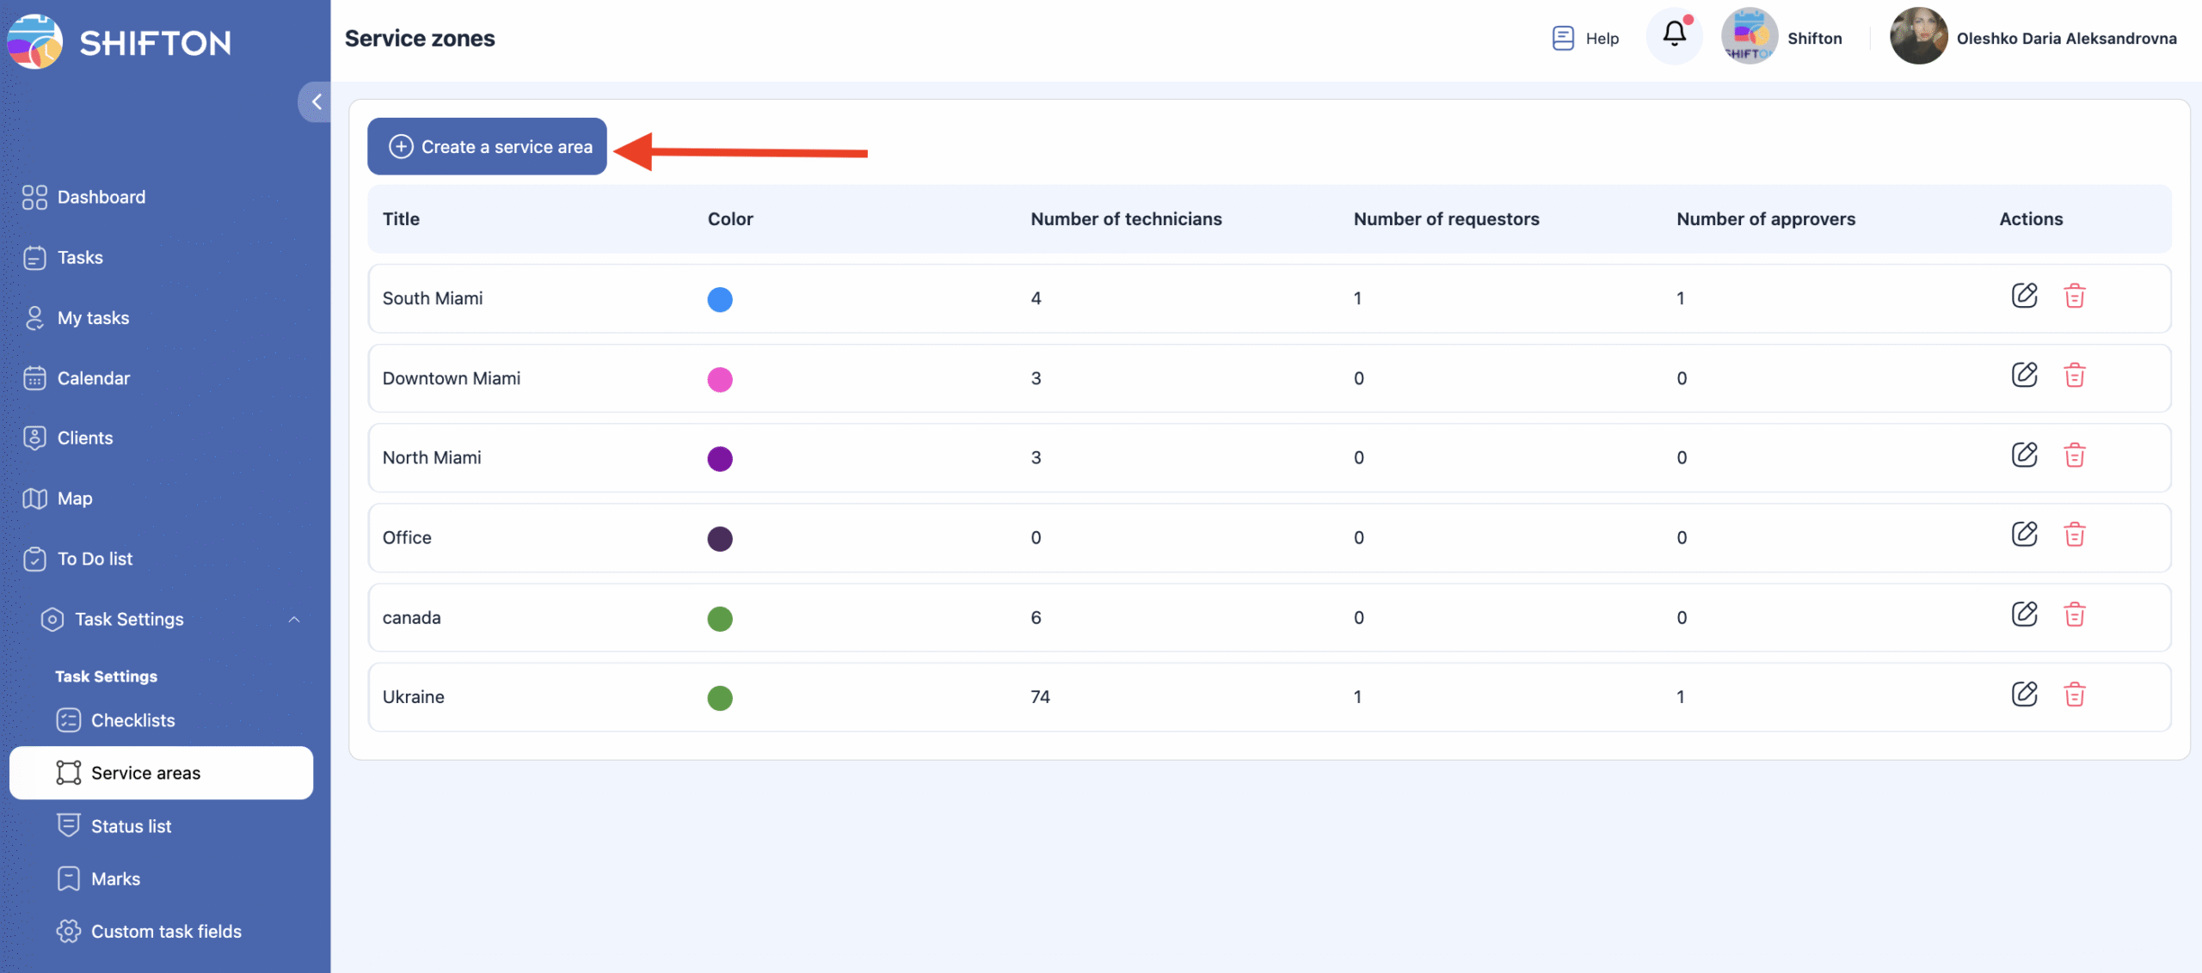2202x973 pixels.
Task: Open the Dashboard menu item
Action: click(101, 198)
